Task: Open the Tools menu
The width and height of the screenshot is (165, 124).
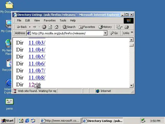Action: pos(63,20)
